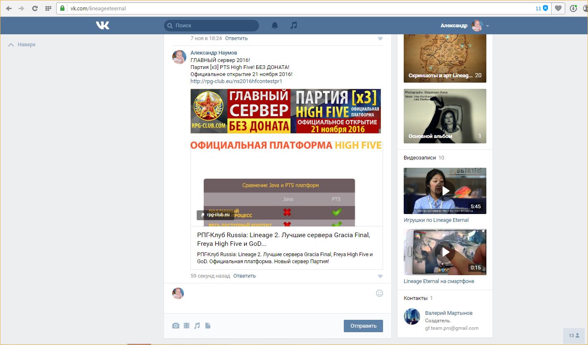The height and width of the screenshot is (345, 588).
Task: Open the Официальная платформа High Five preview image
Action: 286,184
